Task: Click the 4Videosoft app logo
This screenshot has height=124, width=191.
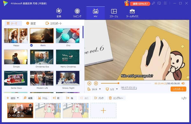Action: tap(5, 3)
